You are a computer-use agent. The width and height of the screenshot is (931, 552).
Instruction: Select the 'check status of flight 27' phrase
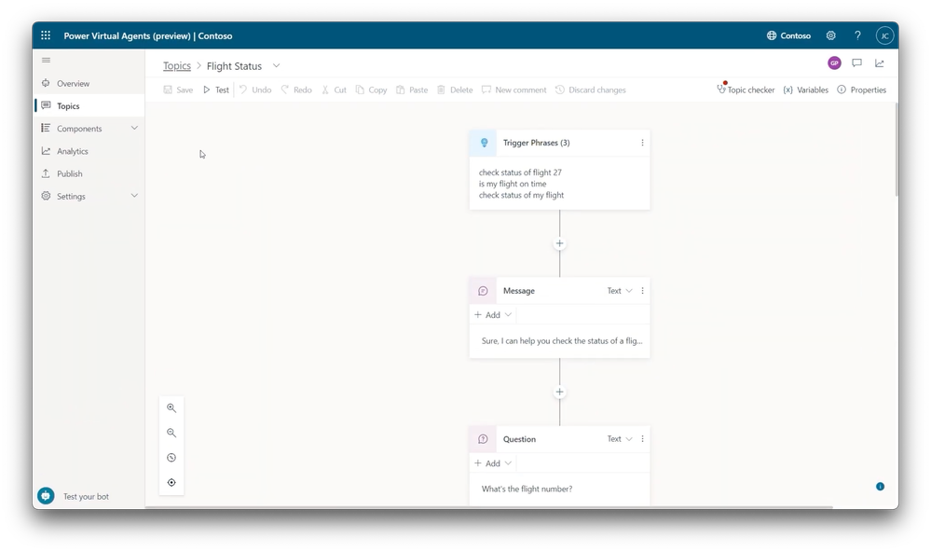tap(520, 172)
